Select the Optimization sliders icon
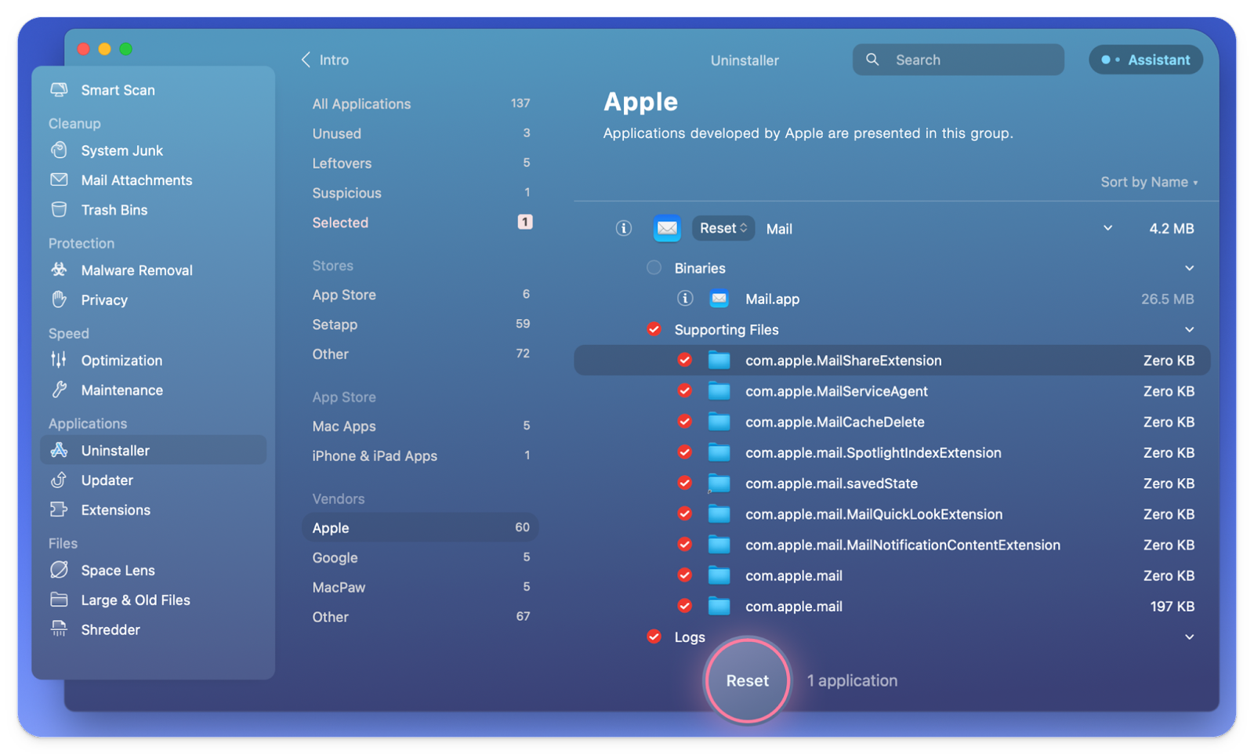 click(59, 360)
